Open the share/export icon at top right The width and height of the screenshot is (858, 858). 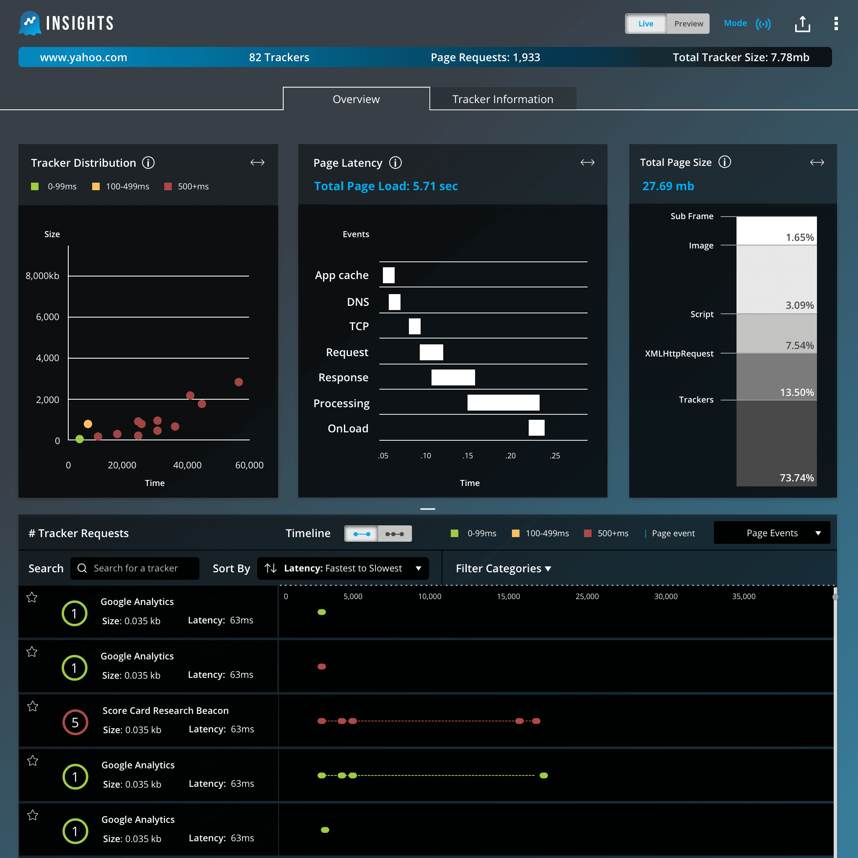802,23
